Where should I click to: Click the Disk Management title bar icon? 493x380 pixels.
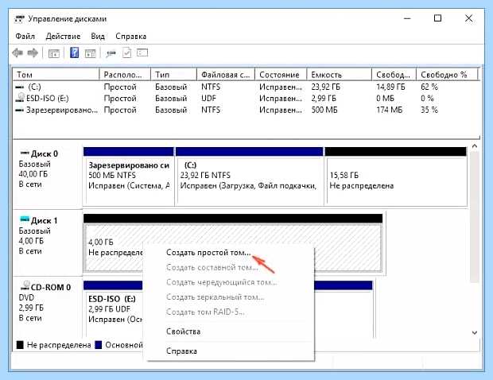pos(19,19)
